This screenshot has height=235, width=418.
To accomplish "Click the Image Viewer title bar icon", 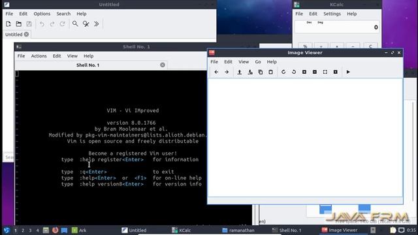I will (x=212, y=52).
